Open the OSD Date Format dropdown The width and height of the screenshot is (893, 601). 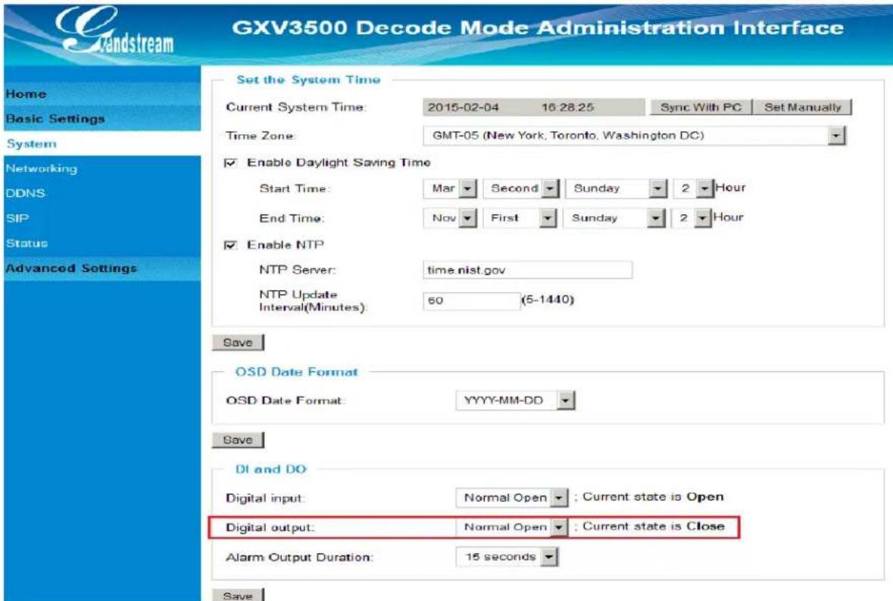click(515, 400)
